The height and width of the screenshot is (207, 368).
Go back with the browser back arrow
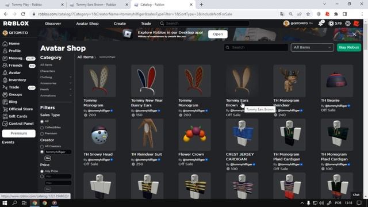coord(6,14)
